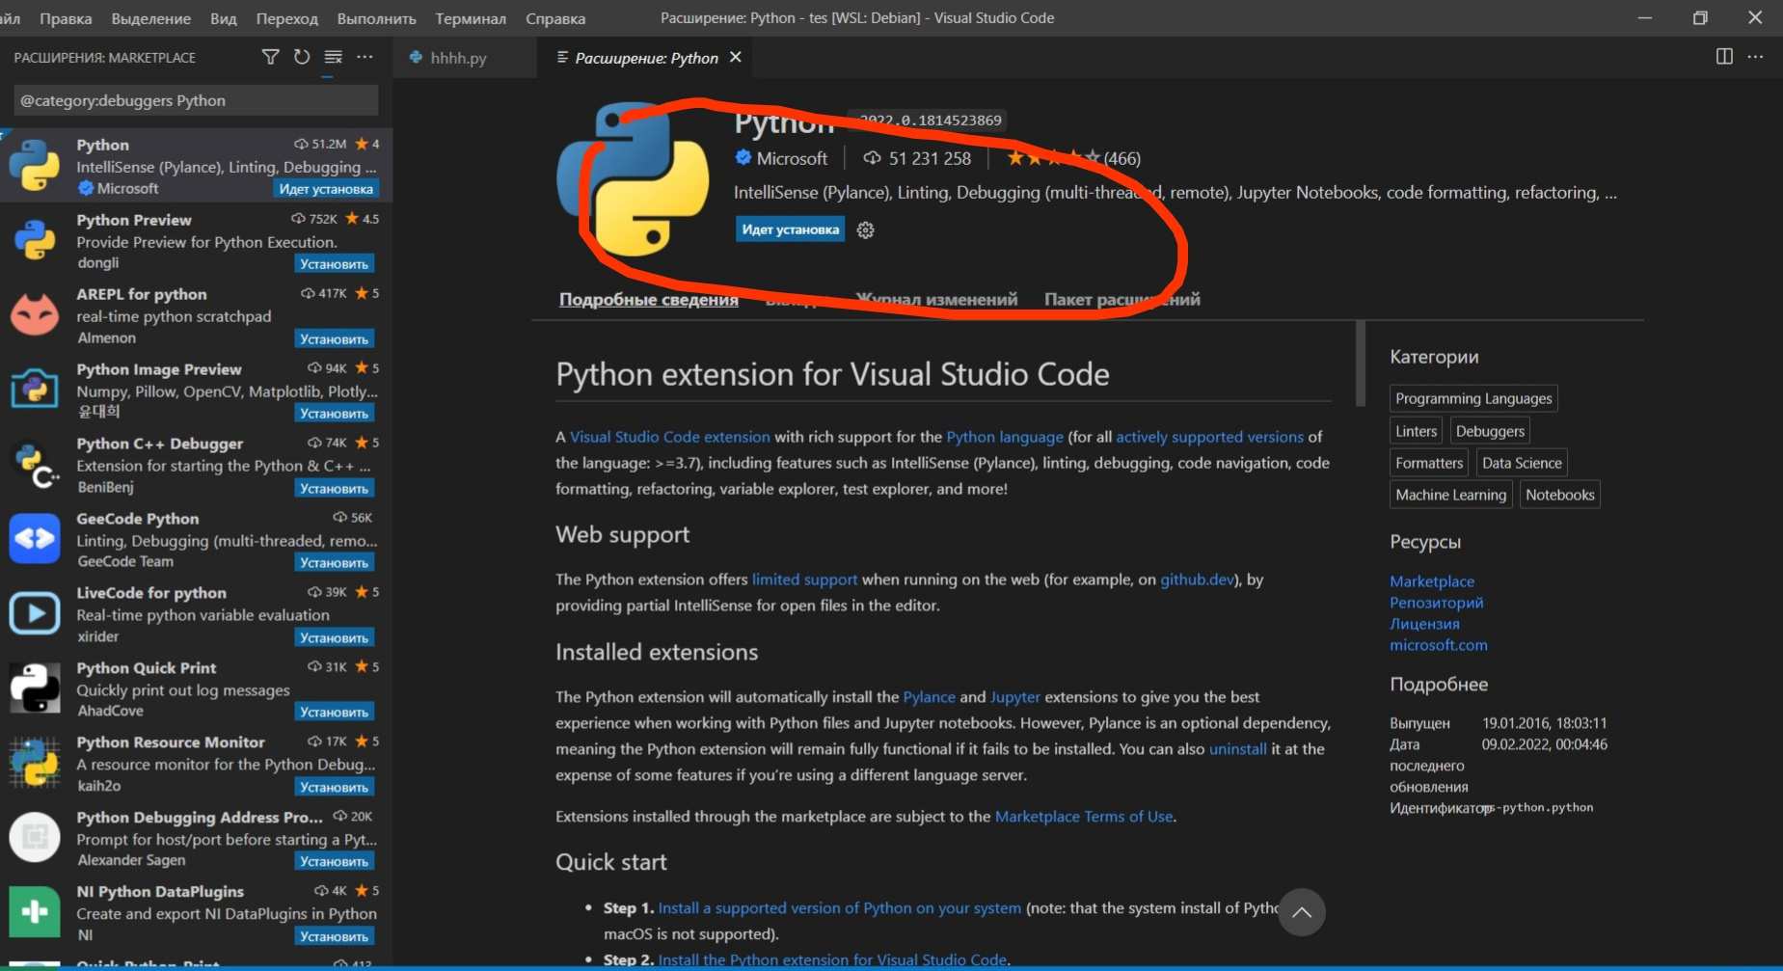Install AREPL for python

pos(334,339)
